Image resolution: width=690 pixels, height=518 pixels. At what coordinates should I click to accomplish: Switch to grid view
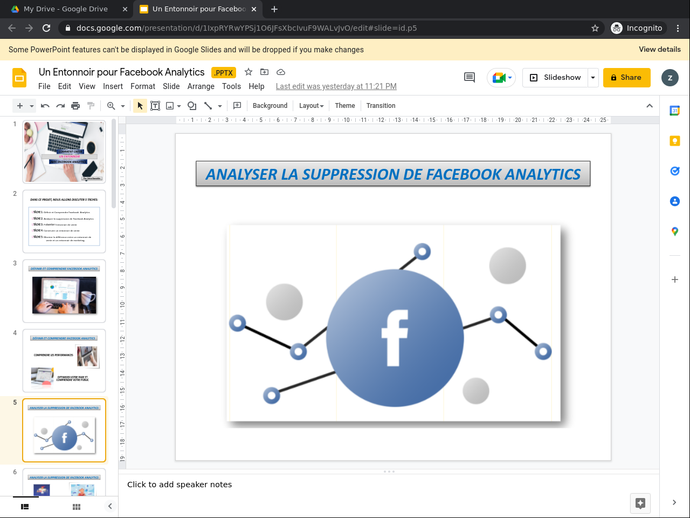coord(77,507)
